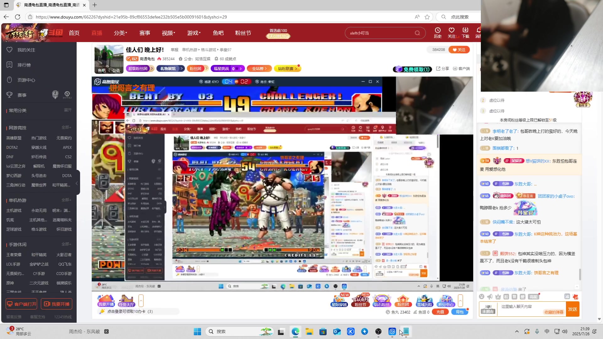Click the streamer avatar thumbnail
Viewport: 603px width, 339px height.
109,59
